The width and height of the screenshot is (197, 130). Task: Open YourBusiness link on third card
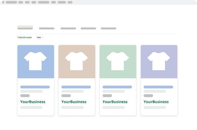pos(115,102)
